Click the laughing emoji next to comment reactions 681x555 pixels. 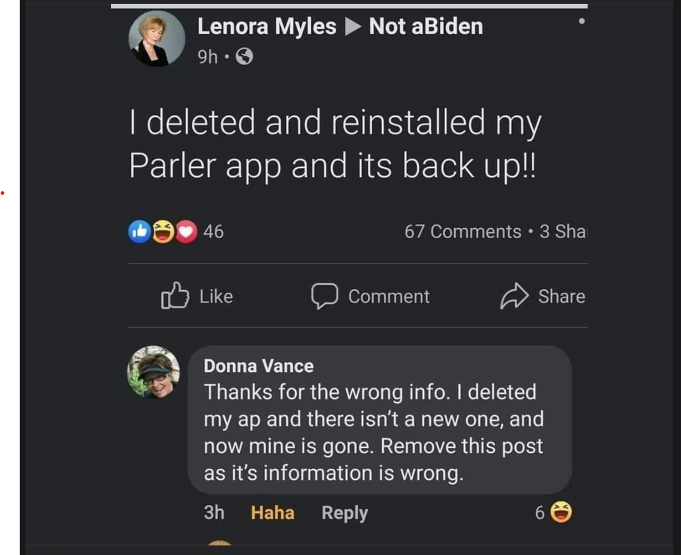click(x=562, y=512)
